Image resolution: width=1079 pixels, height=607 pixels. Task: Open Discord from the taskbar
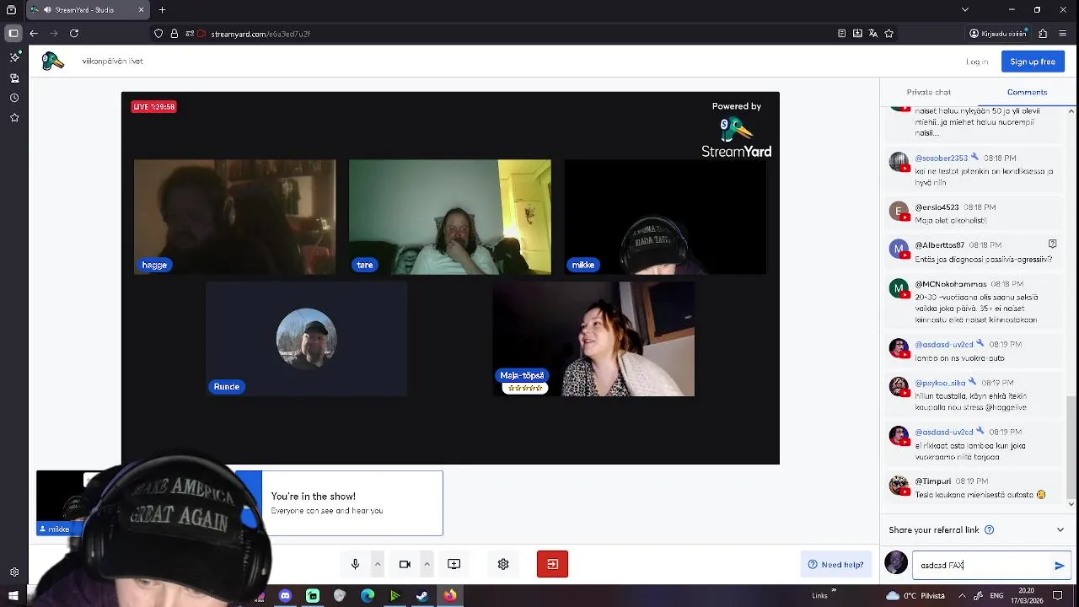coord(285,596)
